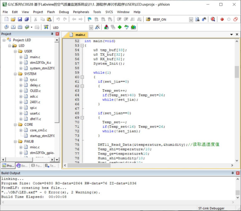
Task: Open the BEEP_ON find combo dropdown
Action: click(191, 20)
